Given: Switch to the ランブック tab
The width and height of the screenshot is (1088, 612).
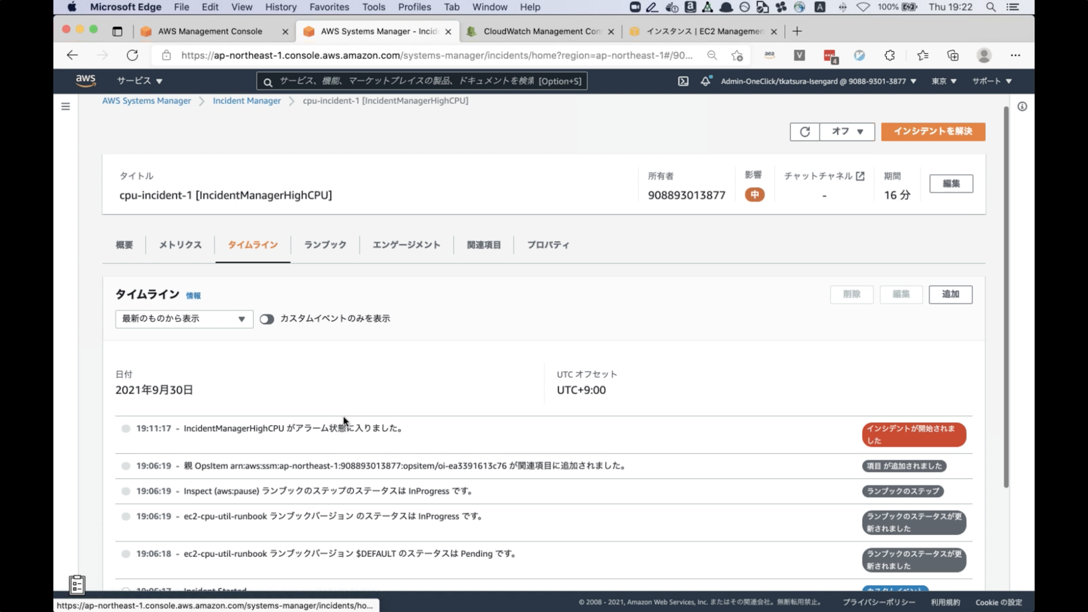Looking at the screenshot, I should tap(325, 245).
